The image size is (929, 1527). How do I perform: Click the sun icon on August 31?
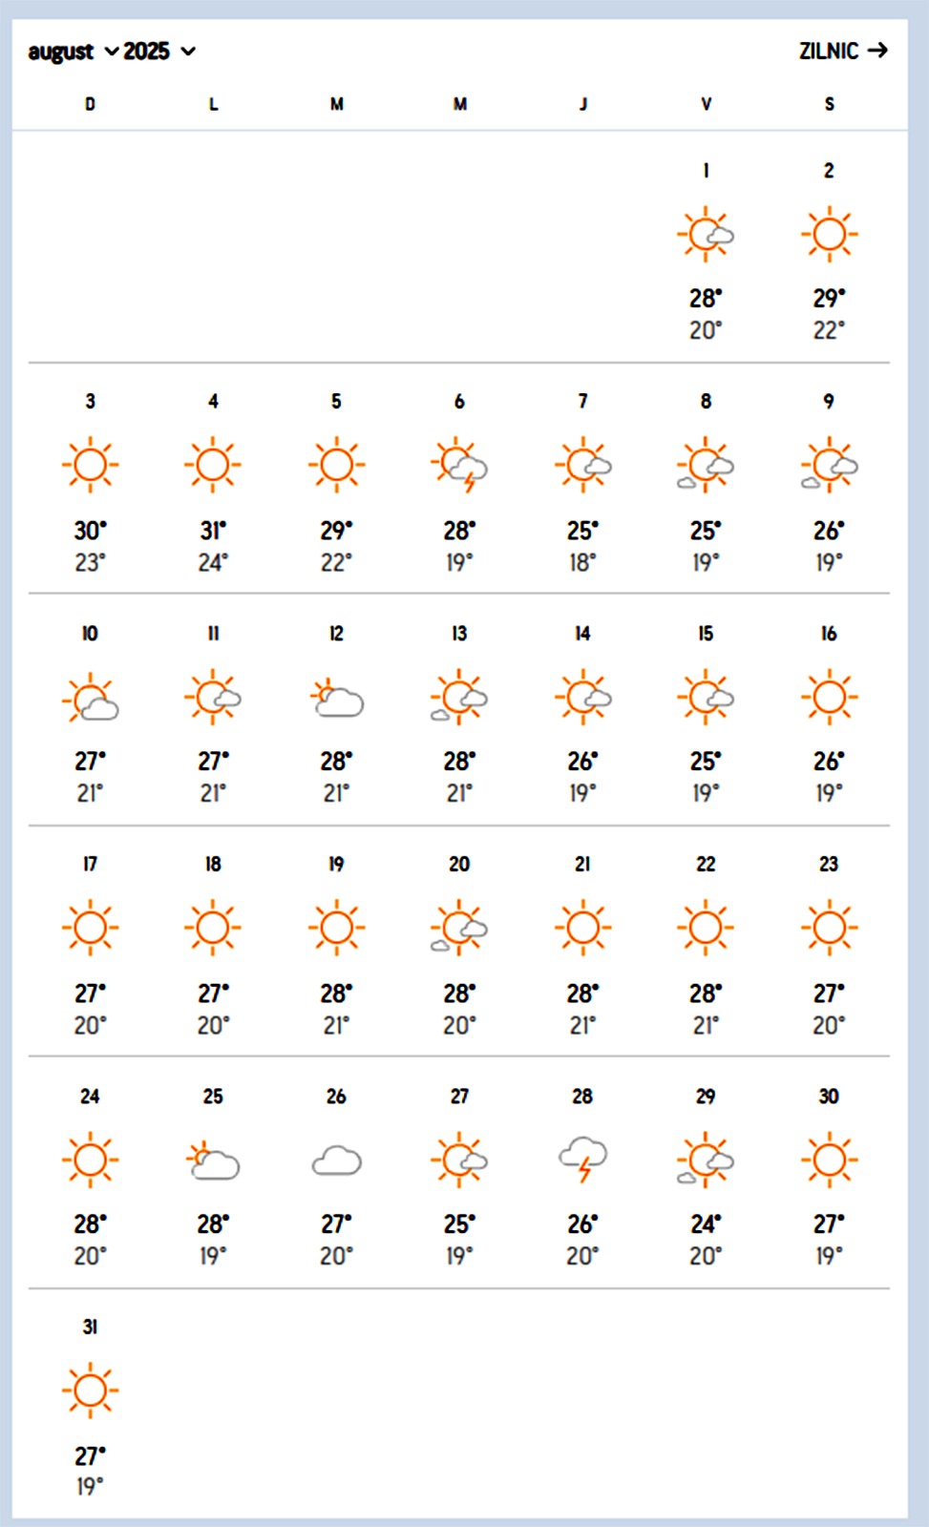[x=90, y=1391]
